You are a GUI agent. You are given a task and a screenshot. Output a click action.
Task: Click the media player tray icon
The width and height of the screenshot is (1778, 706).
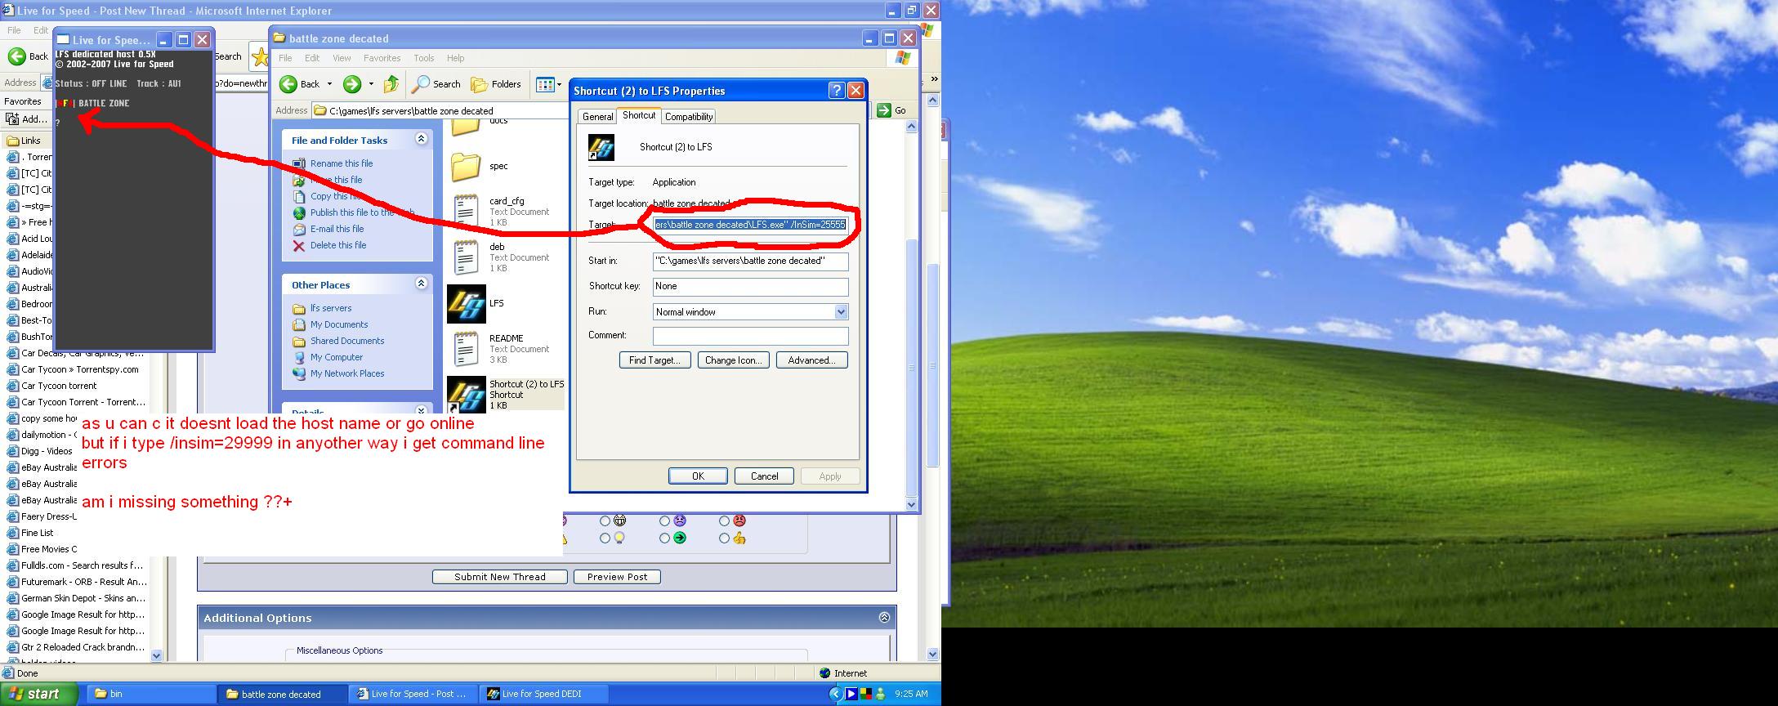851,695
